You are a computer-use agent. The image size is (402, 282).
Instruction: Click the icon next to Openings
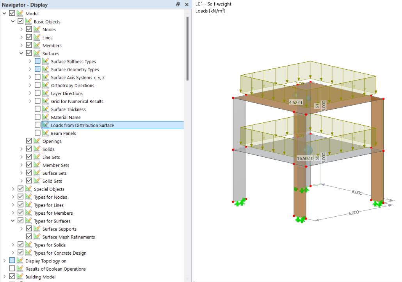pos(37,141)
